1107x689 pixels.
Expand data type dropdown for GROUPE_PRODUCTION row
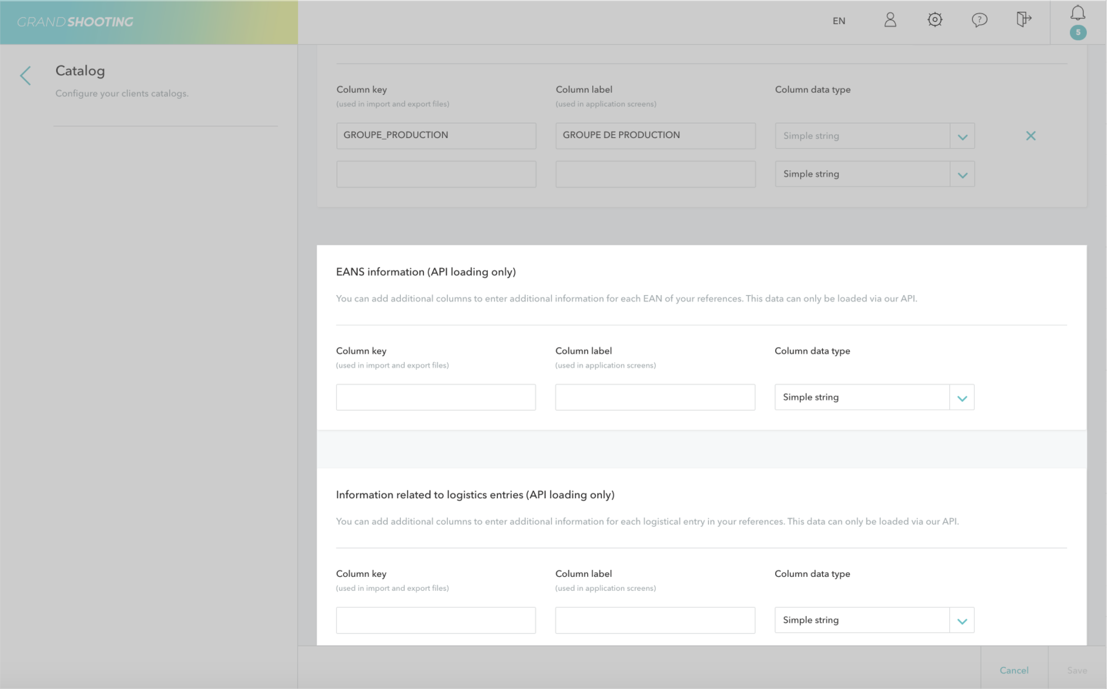(962, 136)
